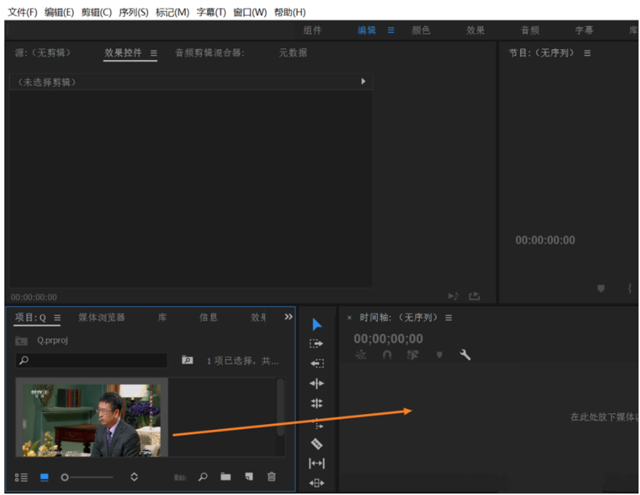The height and width of the screenshot is (495, 640).
Task: Enable Icon View in project panel
Action: click(x=43, y=477)
